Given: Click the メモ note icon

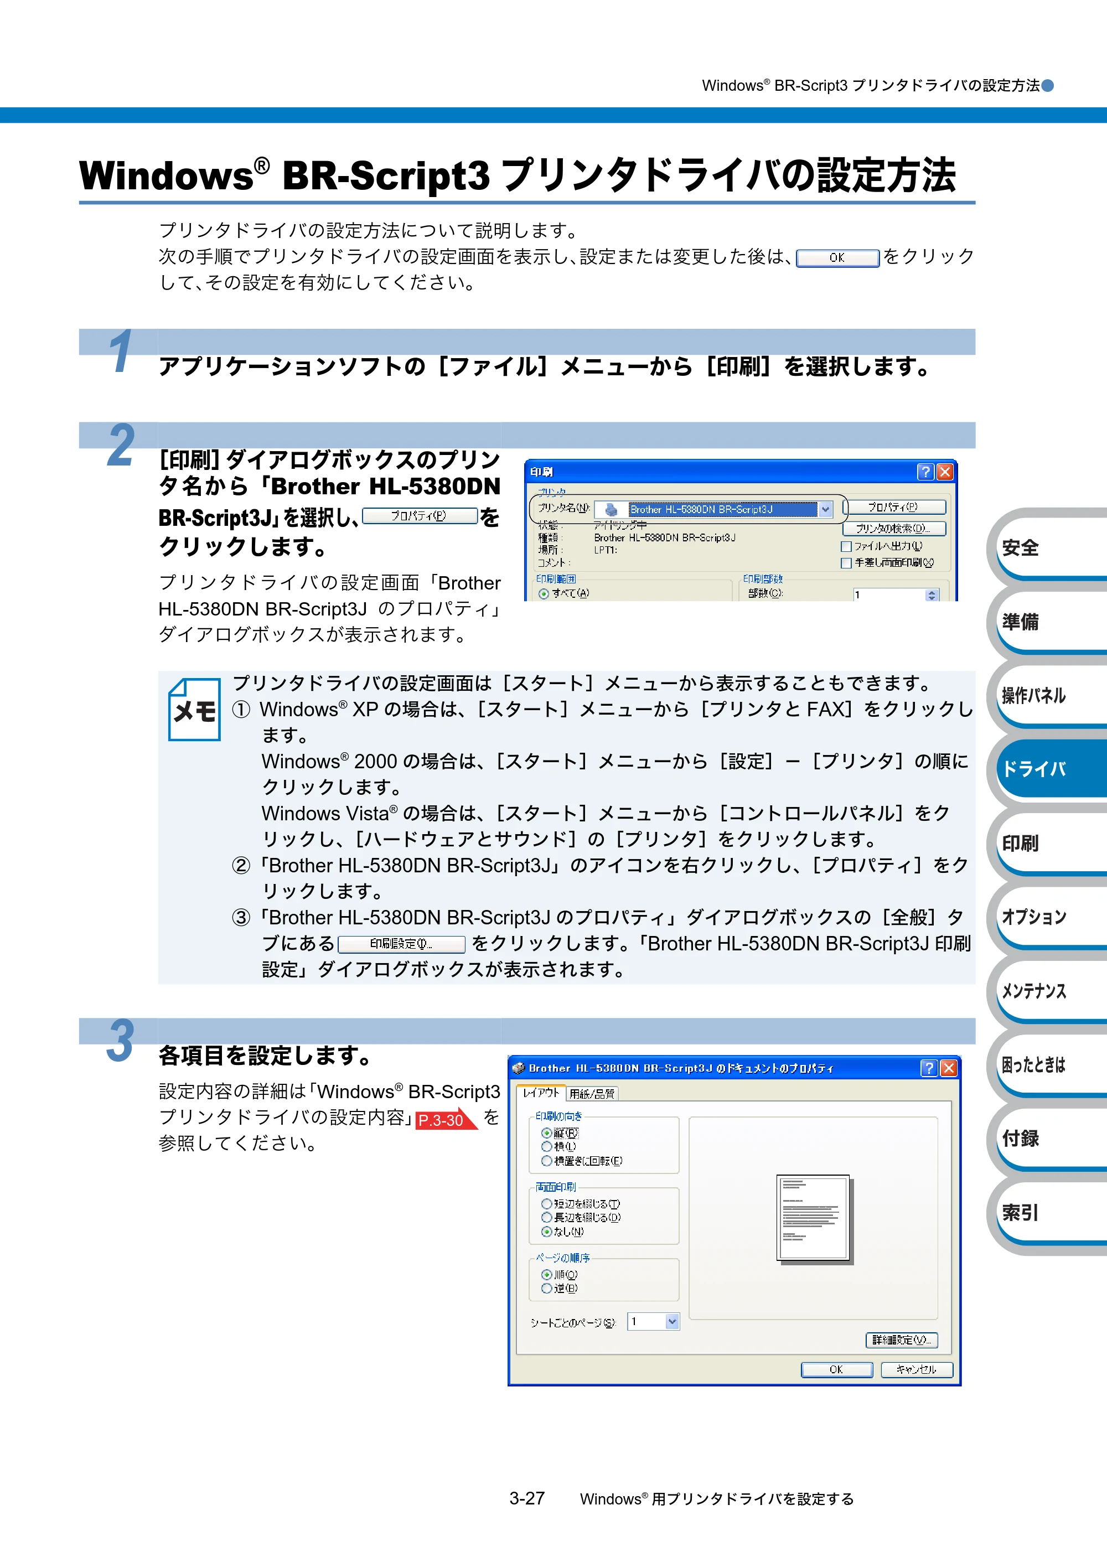Looking at the screenshot, I should [194, 709].
